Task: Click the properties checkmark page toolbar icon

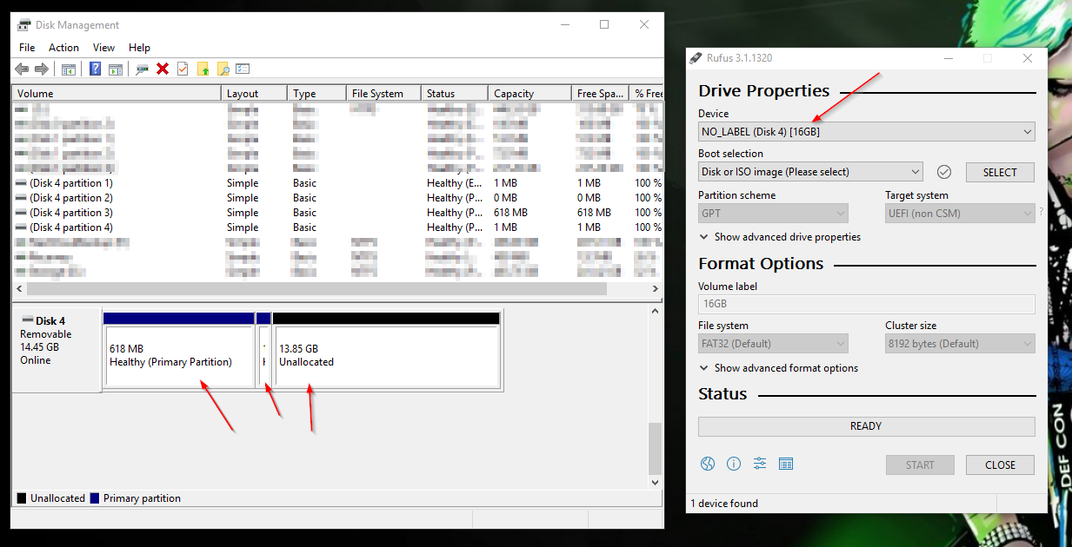Action: tap(183, 69)
